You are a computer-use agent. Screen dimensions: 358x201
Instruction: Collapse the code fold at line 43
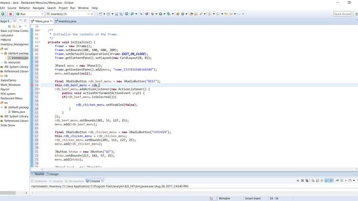(39, 42)
